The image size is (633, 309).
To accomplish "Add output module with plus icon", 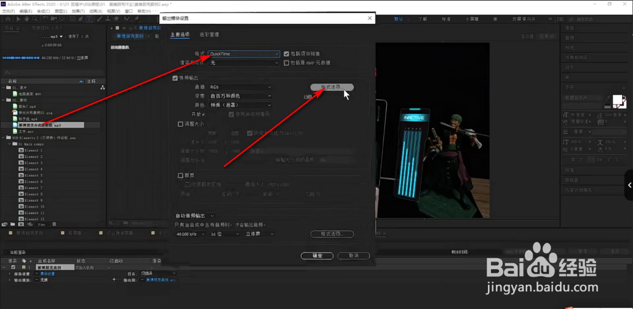I will coord(114,279).
